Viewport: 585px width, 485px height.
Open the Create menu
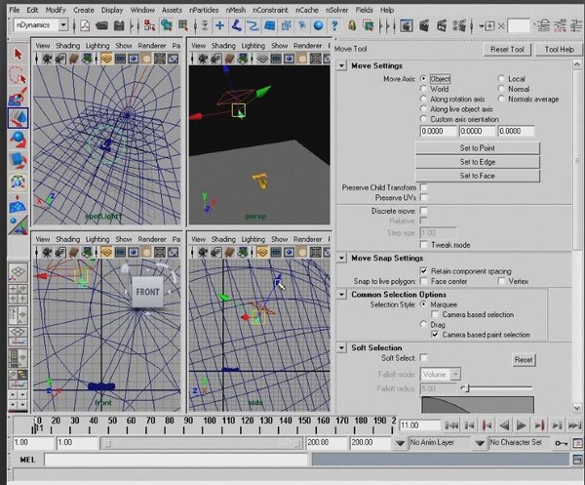pyautogui.click(x=84, y=9)
